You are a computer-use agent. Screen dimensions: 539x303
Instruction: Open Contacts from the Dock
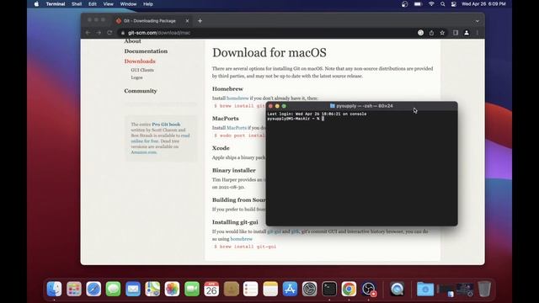point(232,289)
